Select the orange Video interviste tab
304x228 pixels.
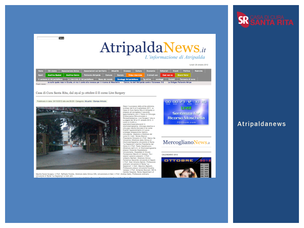point(135,75)
